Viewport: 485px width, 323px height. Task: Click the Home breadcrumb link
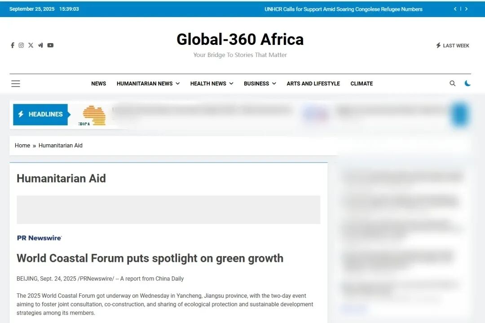pos(22,146)
